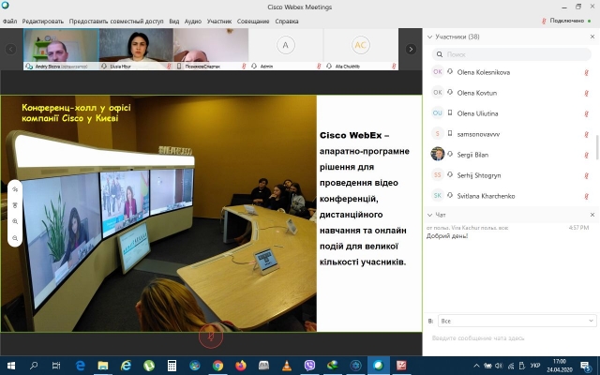The image size is (600, 375).
Task: Open the Участник menu
Action: tap(219, 22)
